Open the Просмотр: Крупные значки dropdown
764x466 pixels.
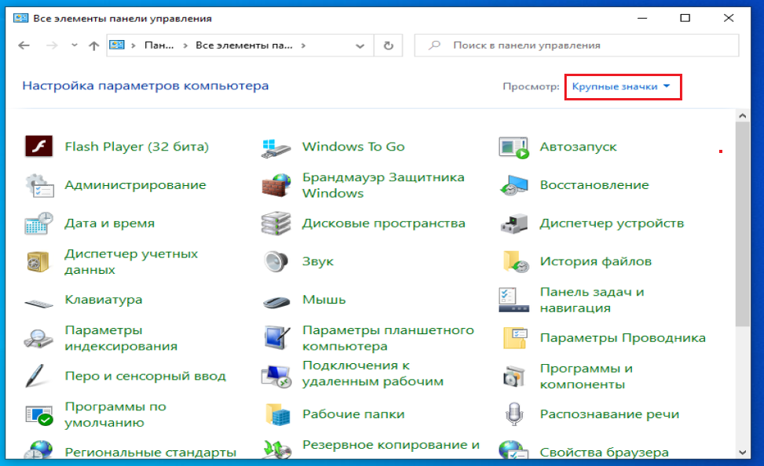click(622, 86)
